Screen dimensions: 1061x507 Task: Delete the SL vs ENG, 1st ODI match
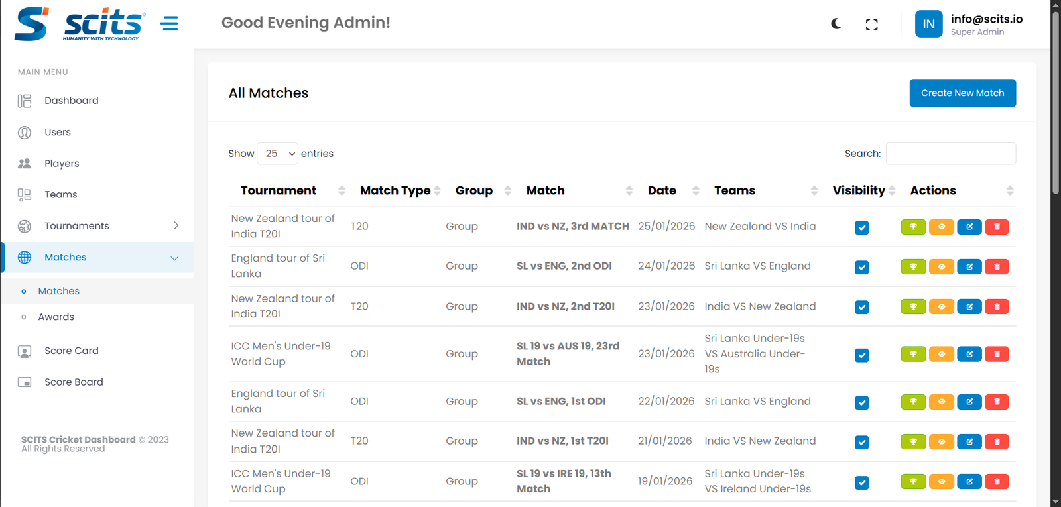(x=997, y=402)
